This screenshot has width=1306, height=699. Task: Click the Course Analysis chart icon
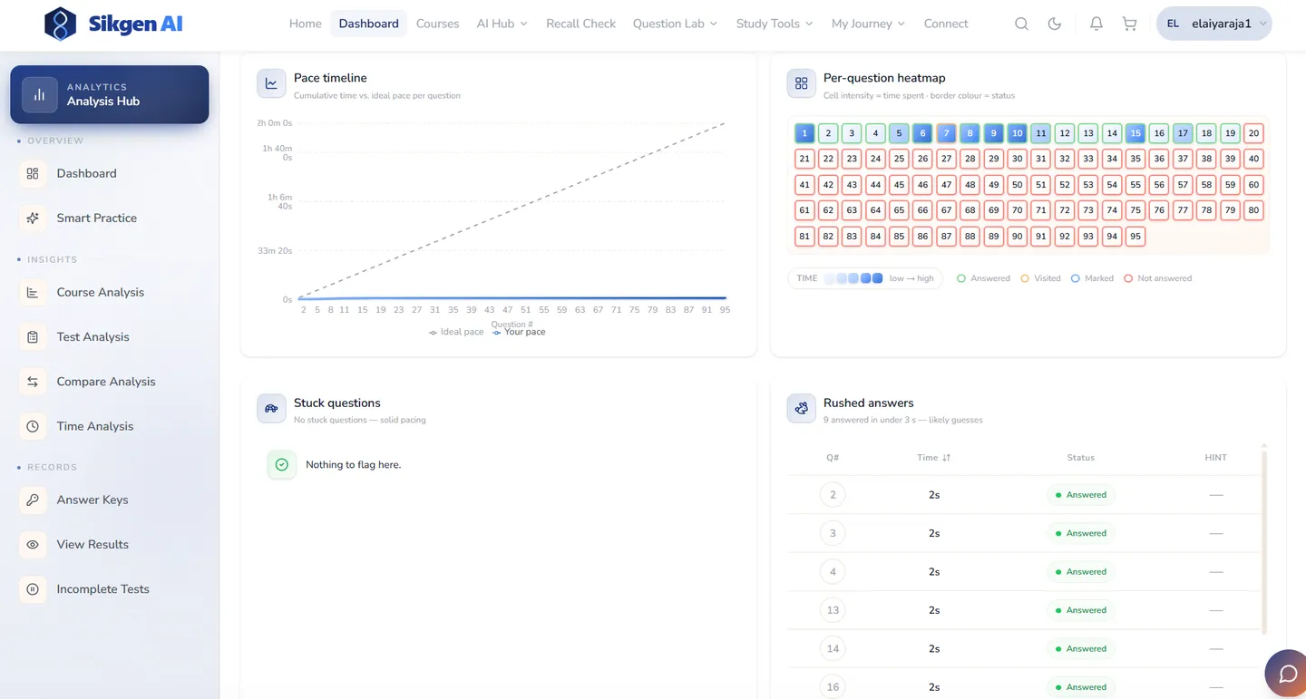pos(33,292)
